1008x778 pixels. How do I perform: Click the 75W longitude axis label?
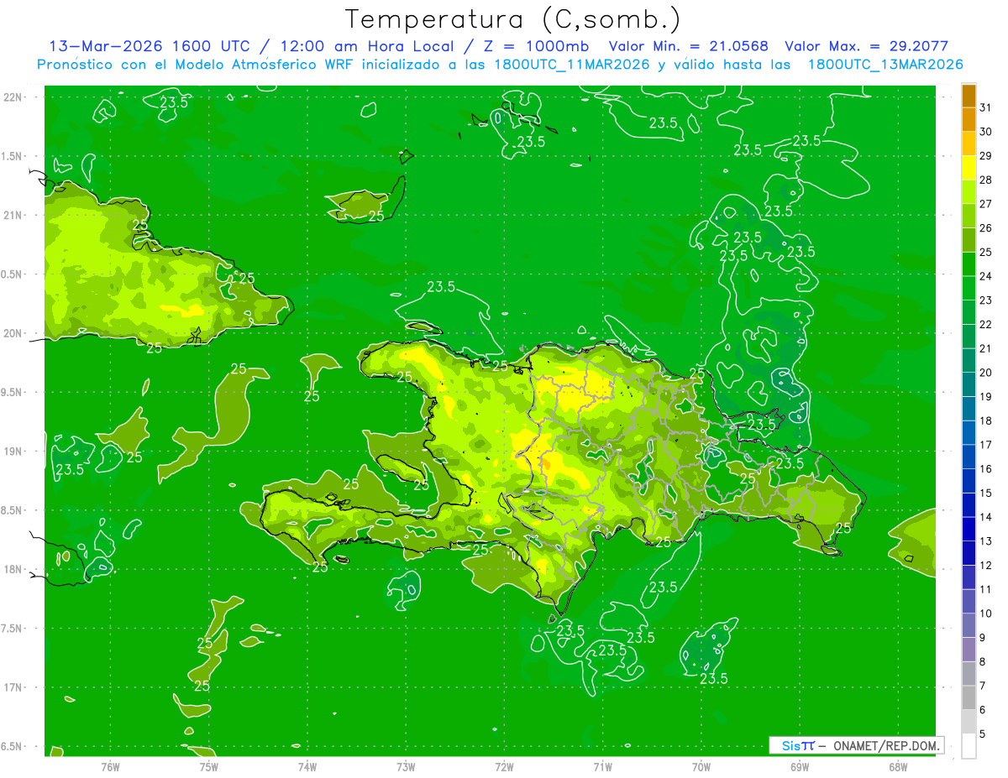coord(208,766)
